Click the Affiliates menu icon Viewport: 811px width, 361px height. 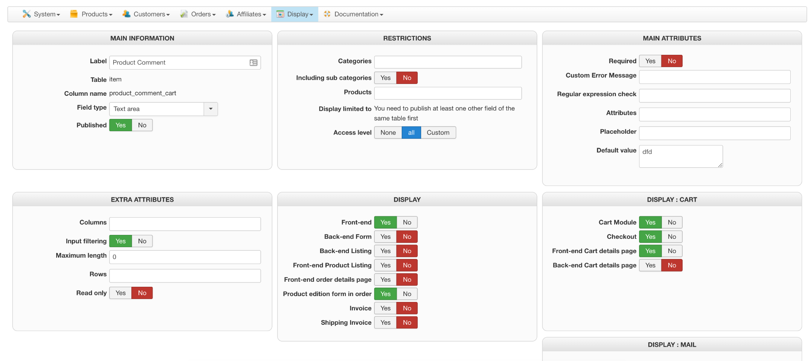pos(230,14)
